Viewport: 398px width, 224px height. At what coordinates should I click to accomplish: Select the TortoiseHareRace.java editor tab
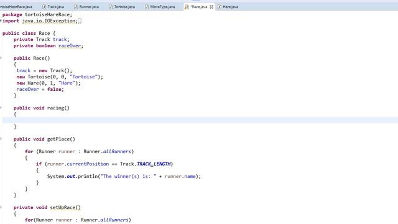pyautogui.click(x=16, y=7)
